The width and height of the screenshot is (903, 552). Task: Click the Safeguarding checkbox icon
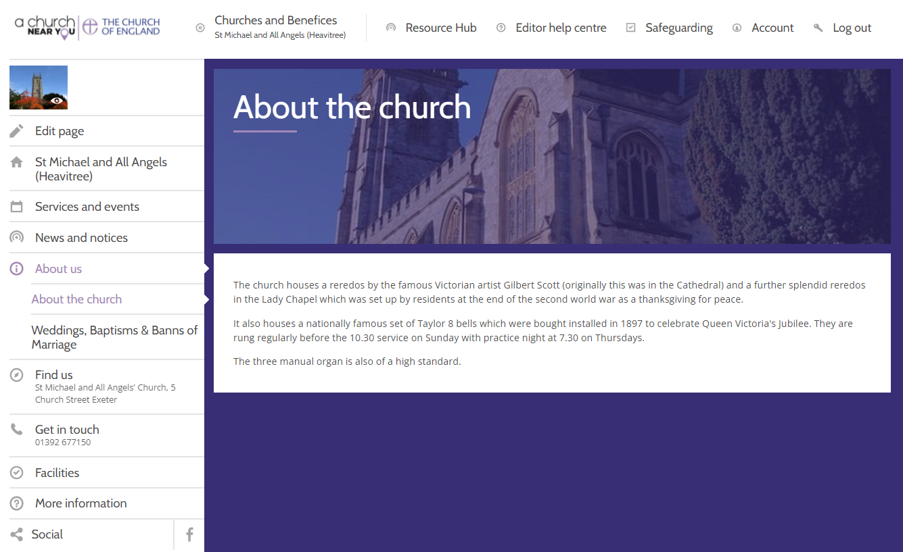630,28
